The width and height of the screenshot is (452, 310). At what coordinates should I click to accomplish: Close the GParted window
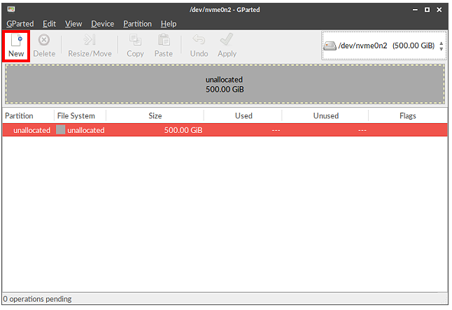[439, 10]
